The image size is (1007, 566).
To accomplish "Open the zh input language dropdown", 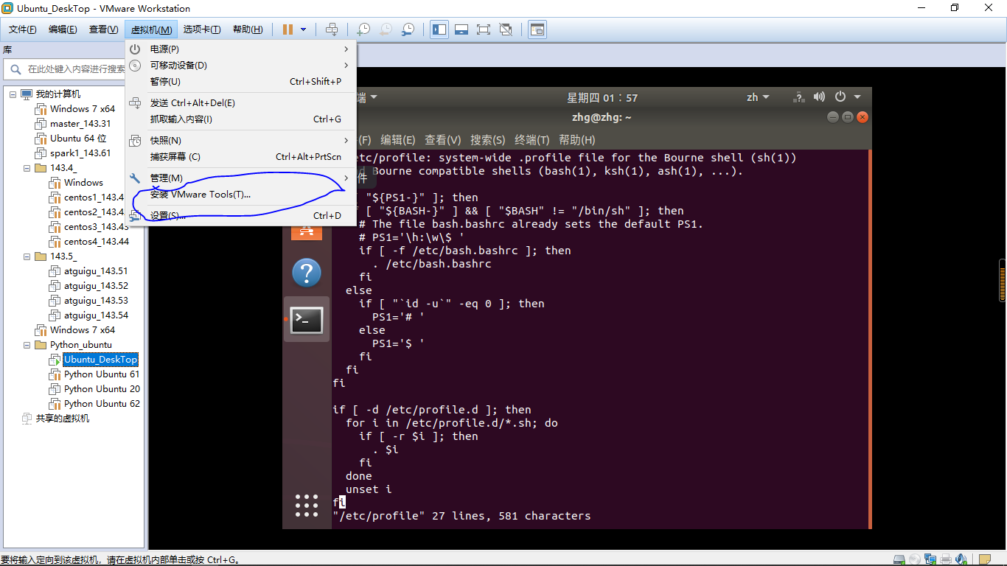I will pyautogui.click(x=758, y=97).
